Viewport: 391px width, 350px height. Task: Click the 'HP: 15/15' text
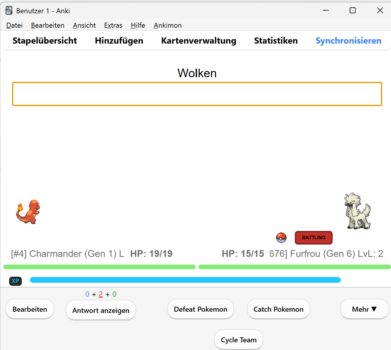(x=243, y=254)
